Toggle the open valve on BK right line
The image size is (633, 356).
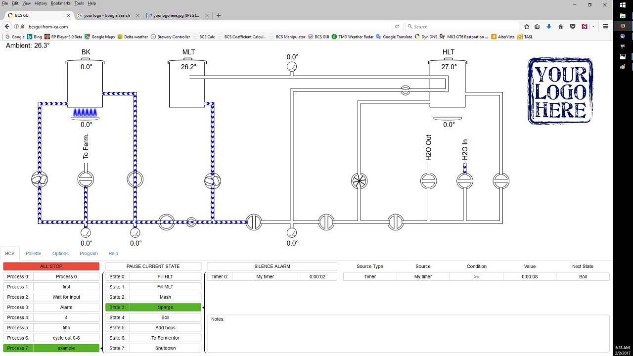coord(135,179)
